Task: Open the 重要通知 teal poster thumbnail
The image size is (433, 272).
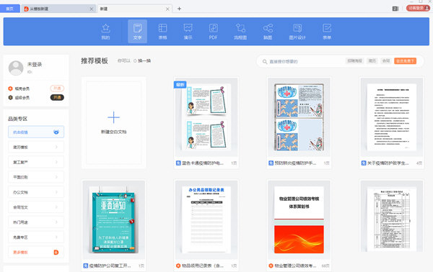Action: (x=113, y=219)
